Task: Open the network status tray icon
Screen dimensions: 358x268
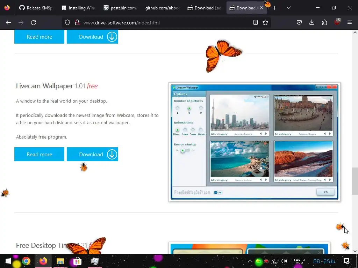Action: tap(275, 261)
